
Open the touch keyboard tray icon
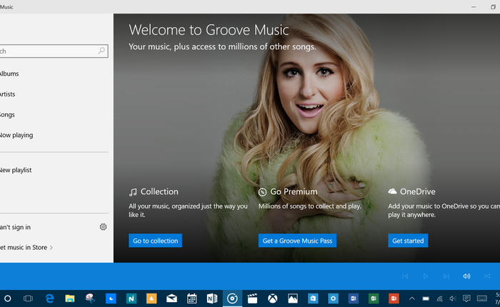pyautogui.click(x=482, y=298)
